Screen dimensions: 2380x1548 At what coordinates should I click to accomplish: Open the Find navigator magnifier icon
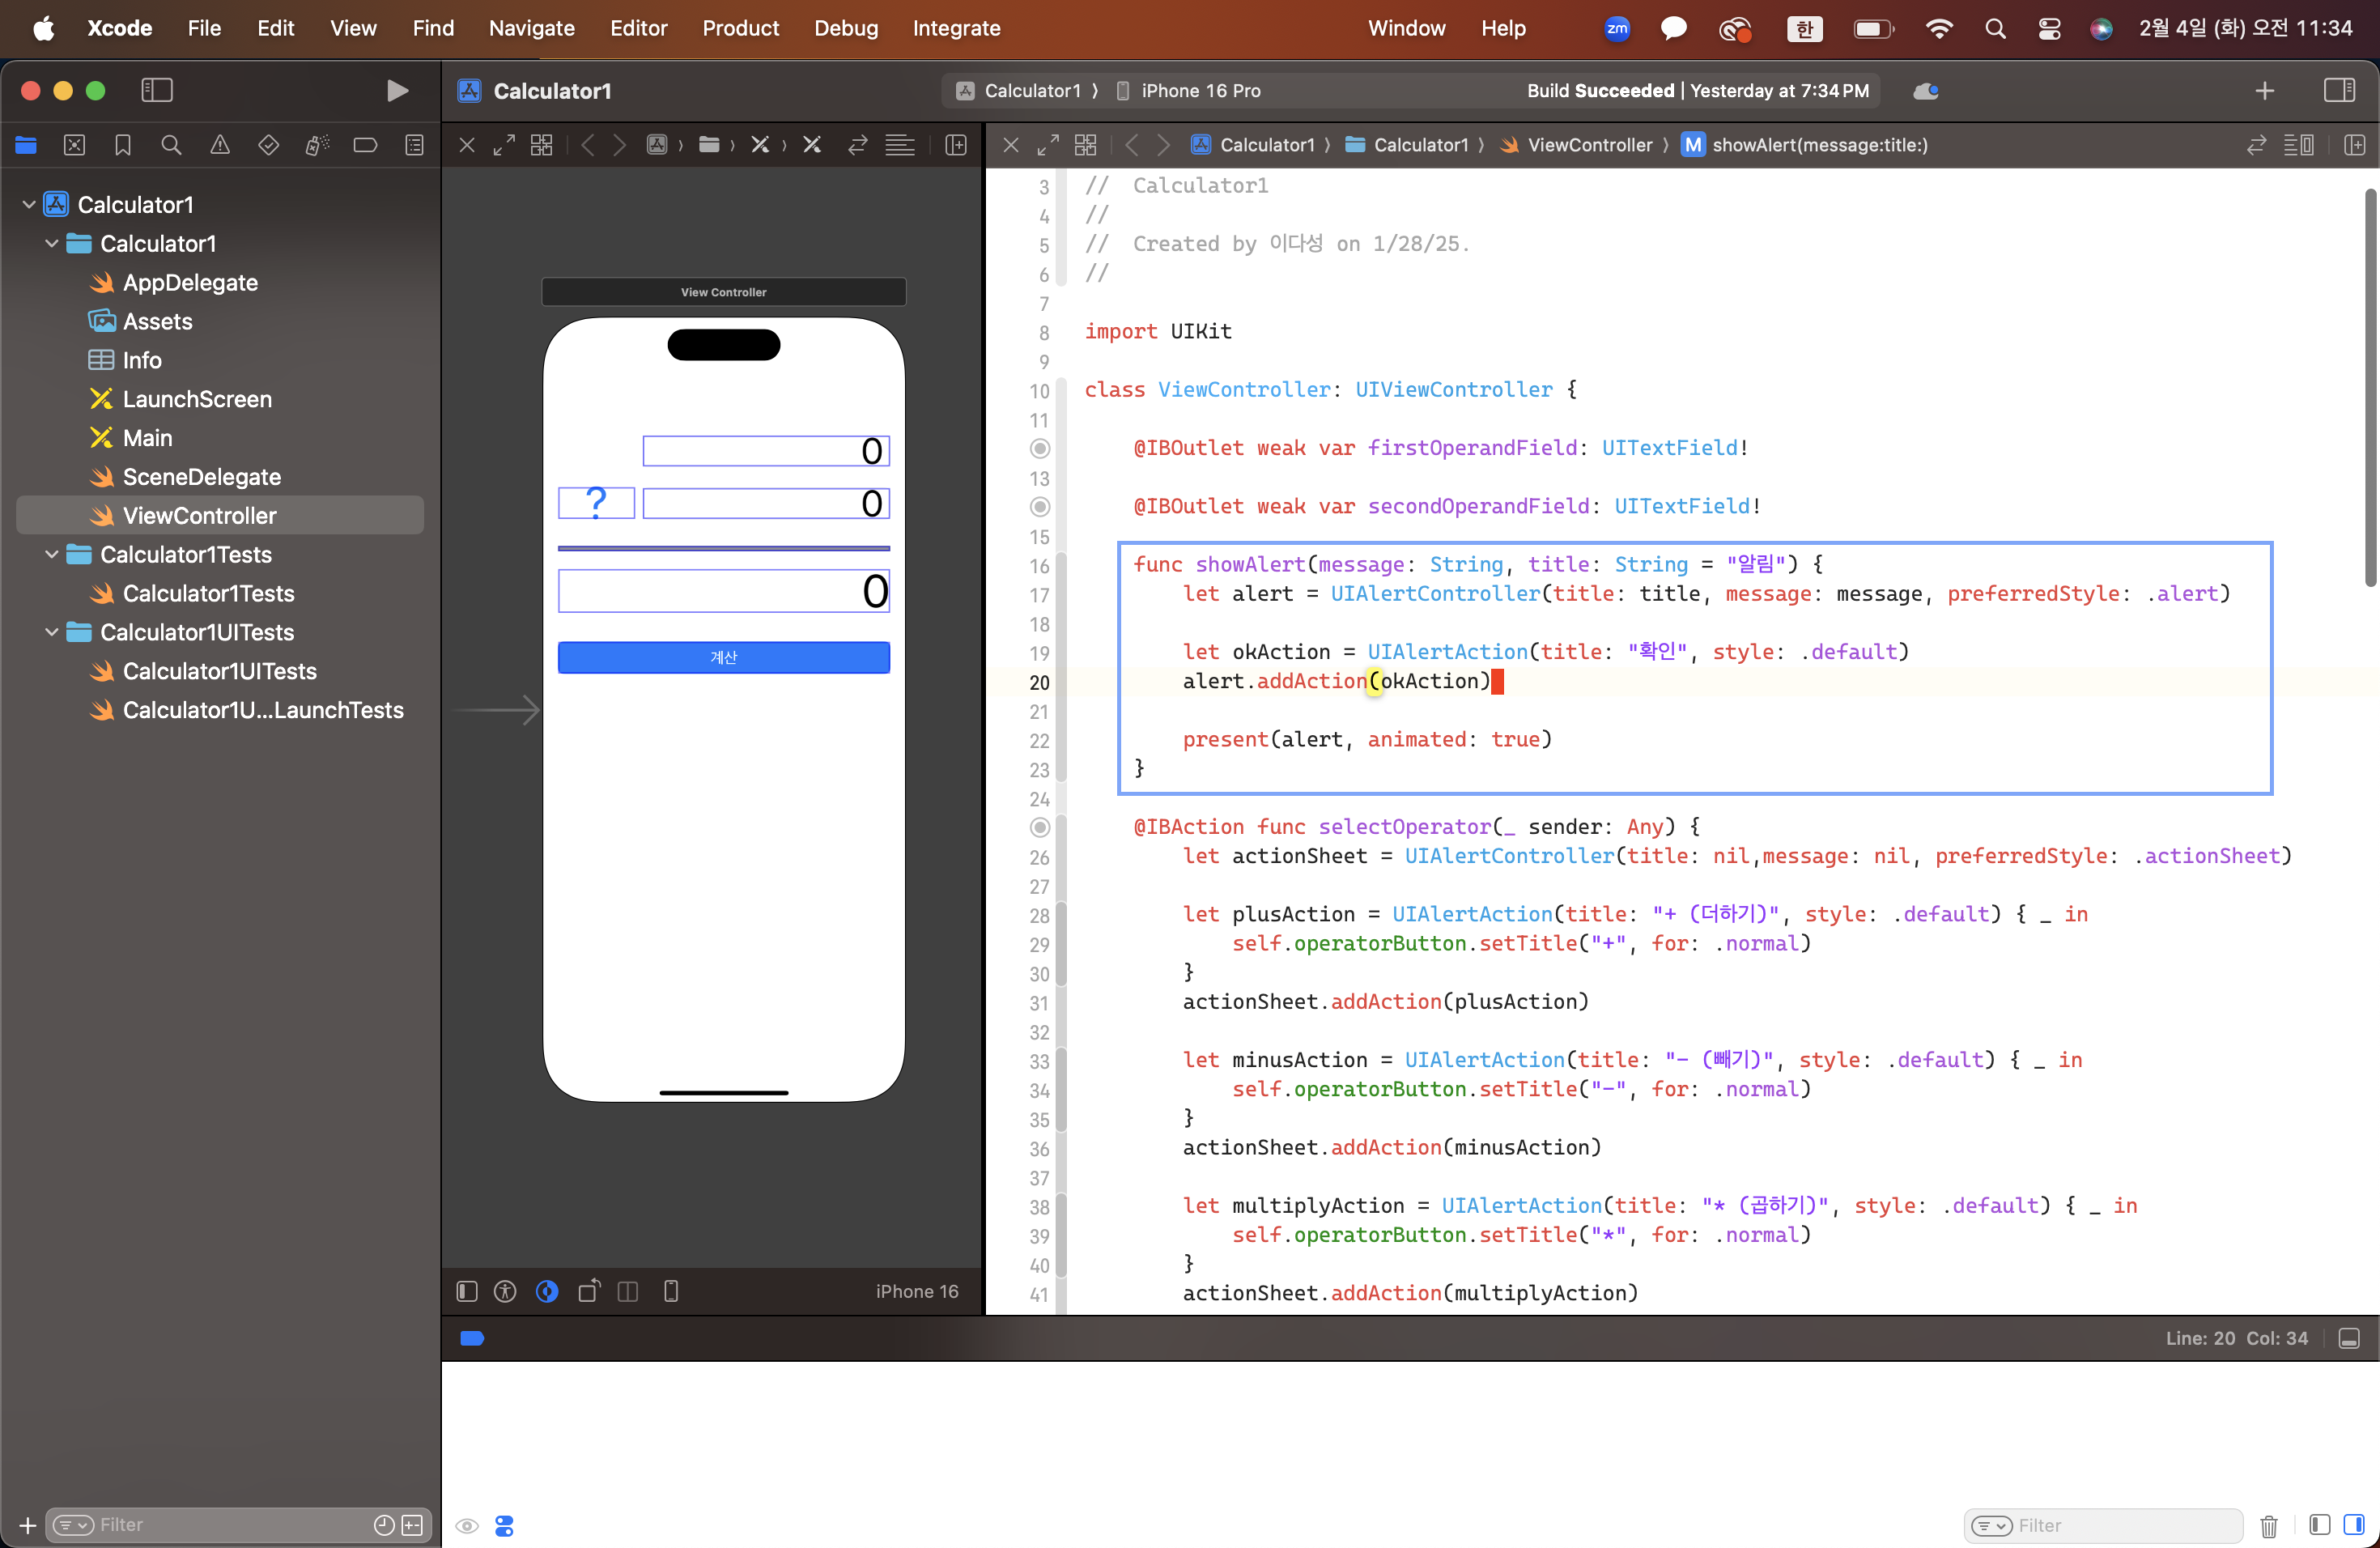click(x=171, y=145)
